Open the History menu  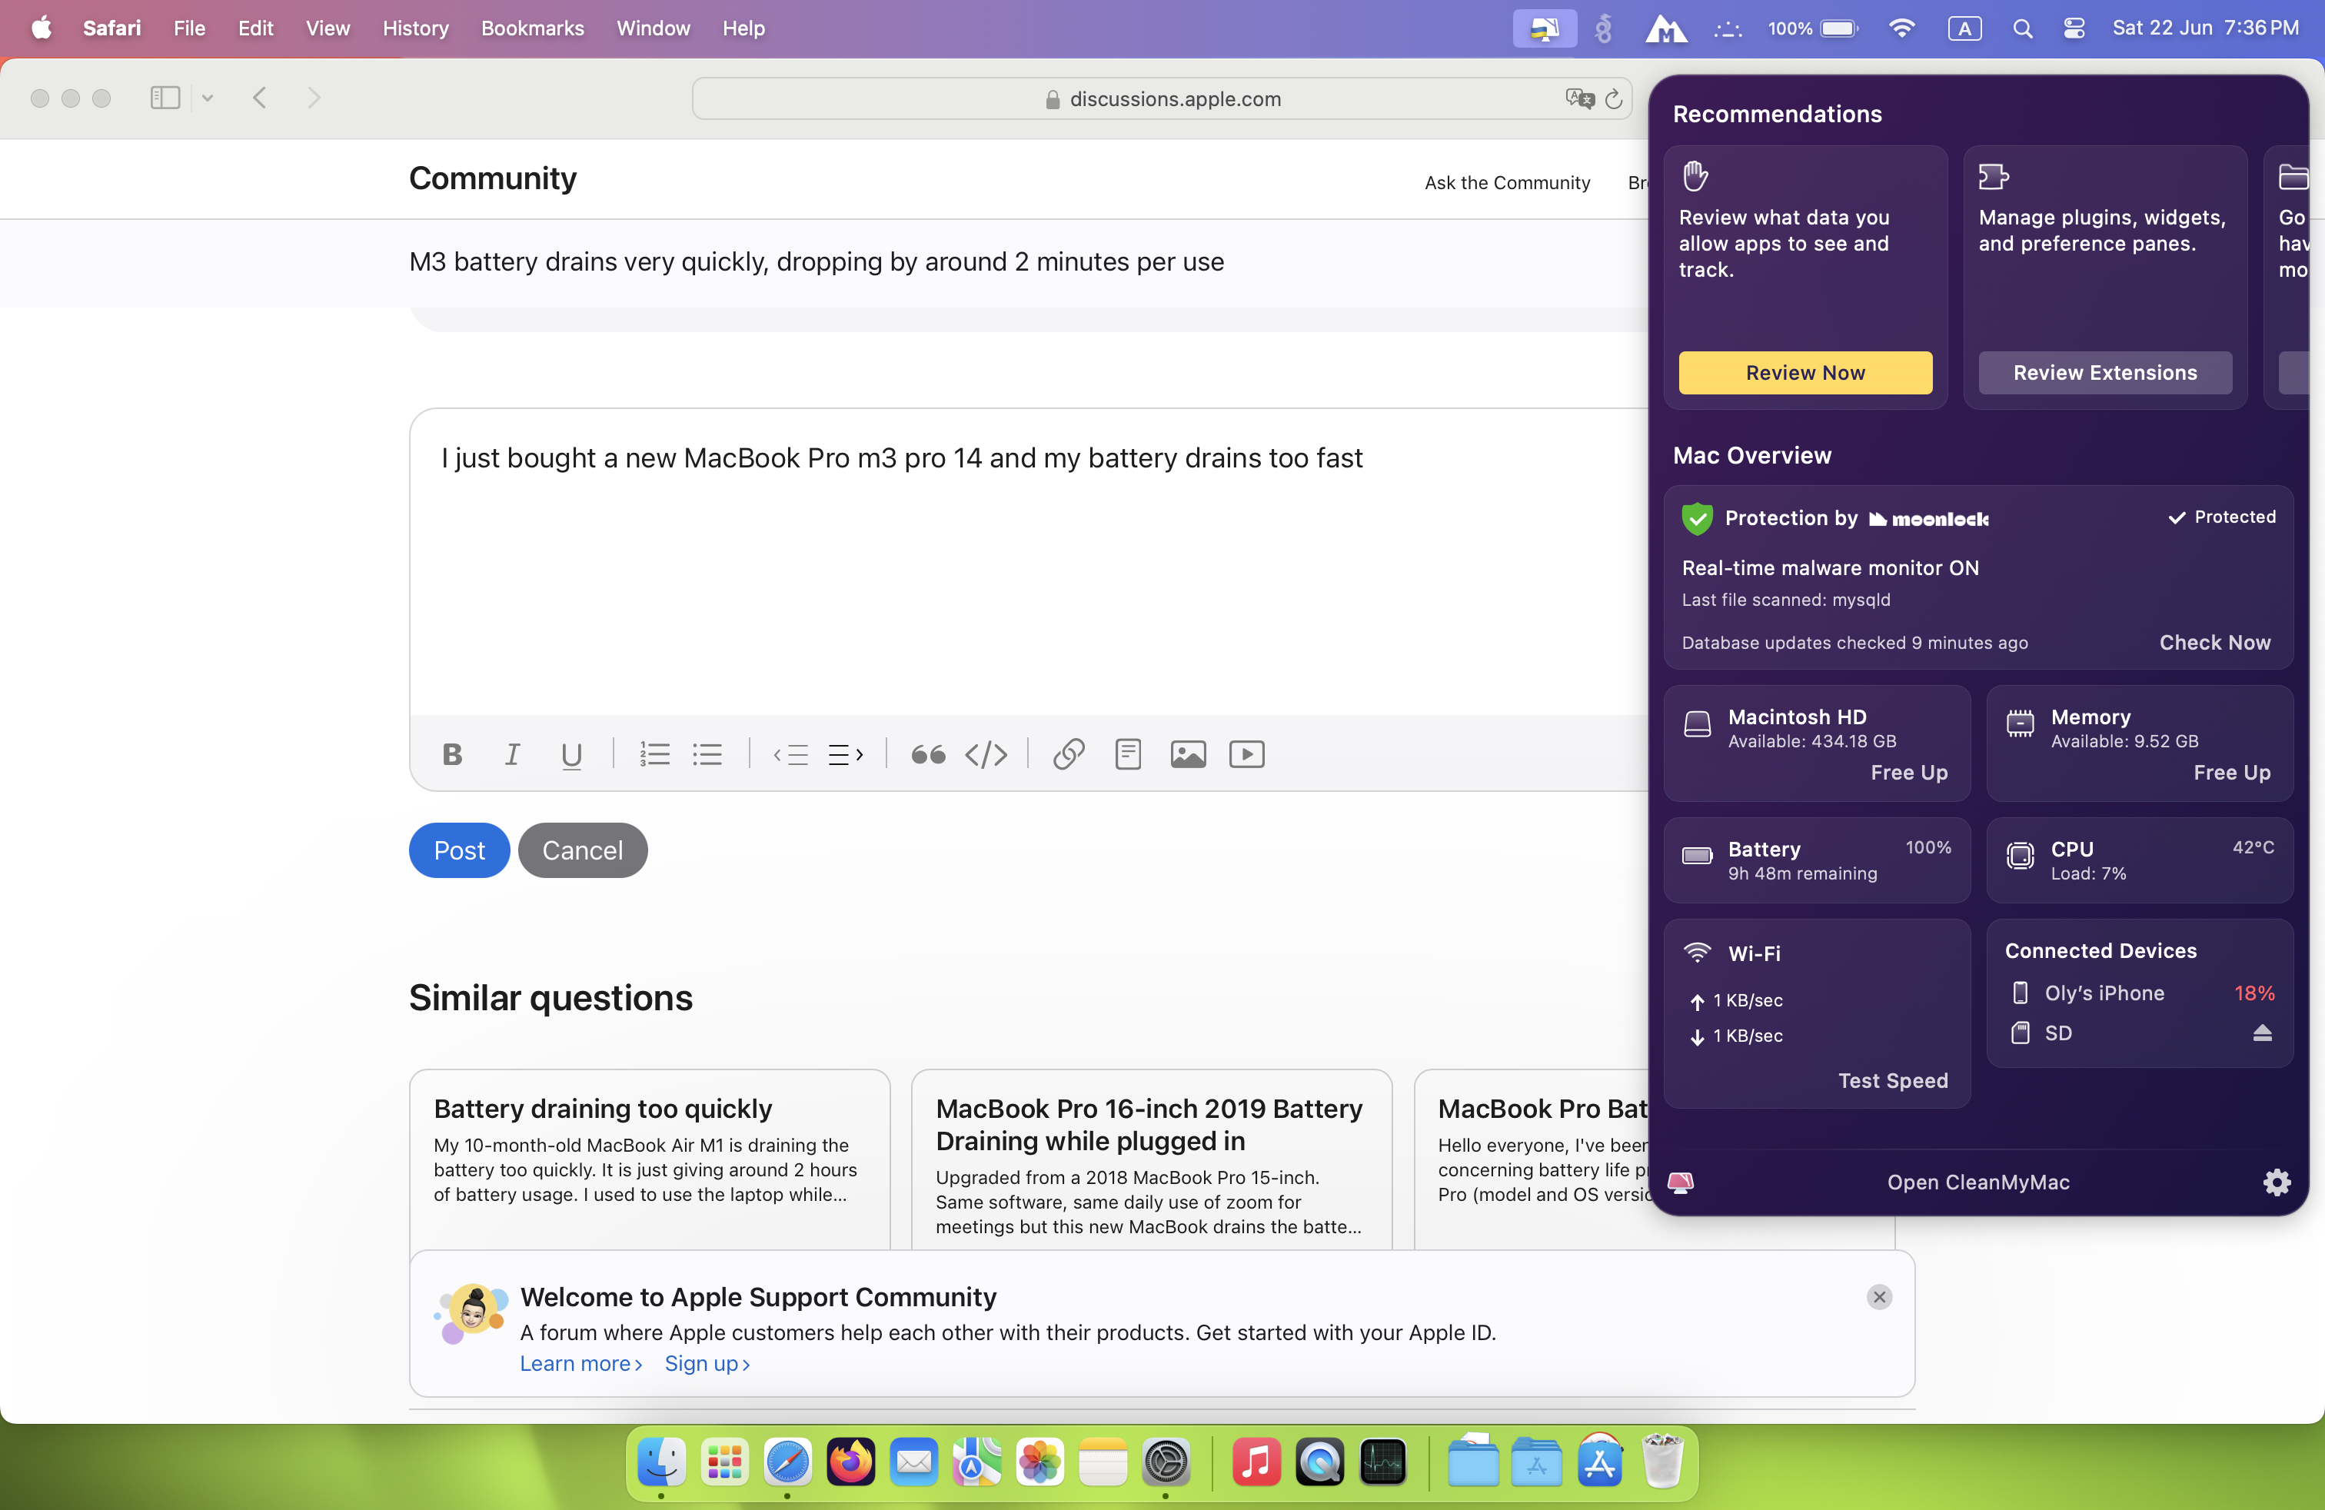415,28
